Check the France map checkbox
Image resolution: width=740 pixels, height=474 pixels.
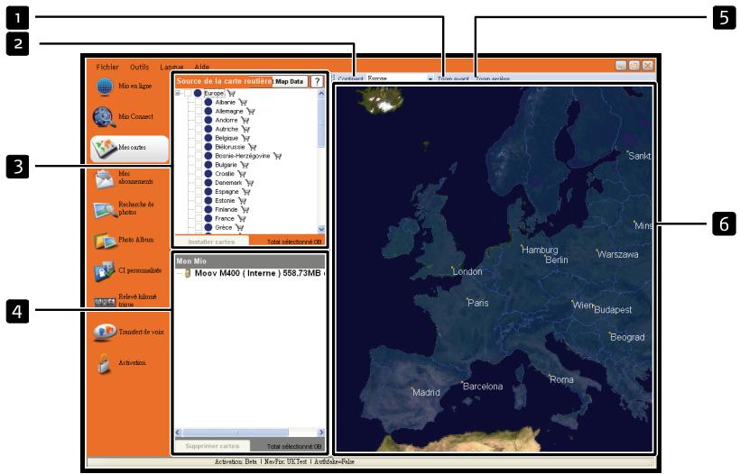tap(199, 219)
